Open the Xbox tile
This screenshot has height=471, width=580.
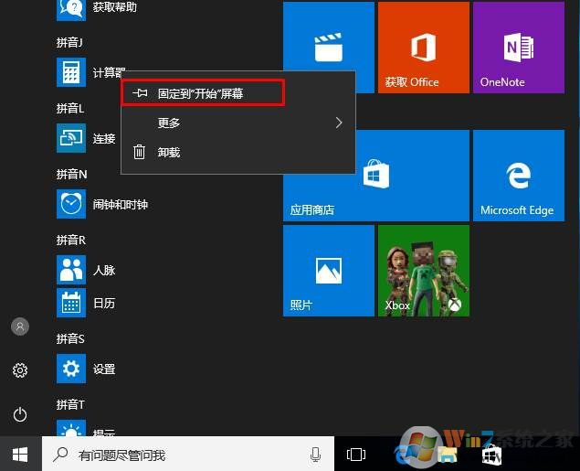[x=424, y=271]
